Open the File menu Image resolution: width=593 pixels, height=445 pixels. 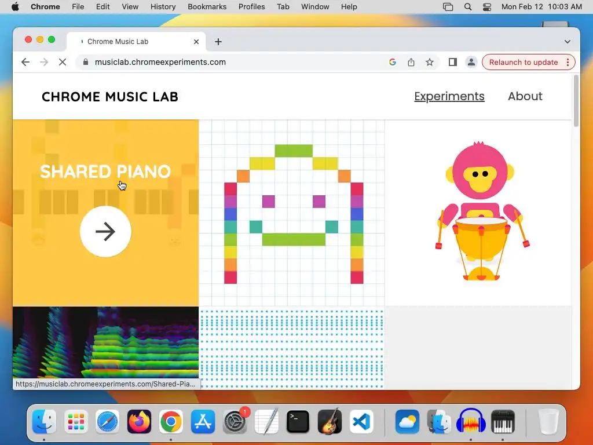tap(78, 7)
